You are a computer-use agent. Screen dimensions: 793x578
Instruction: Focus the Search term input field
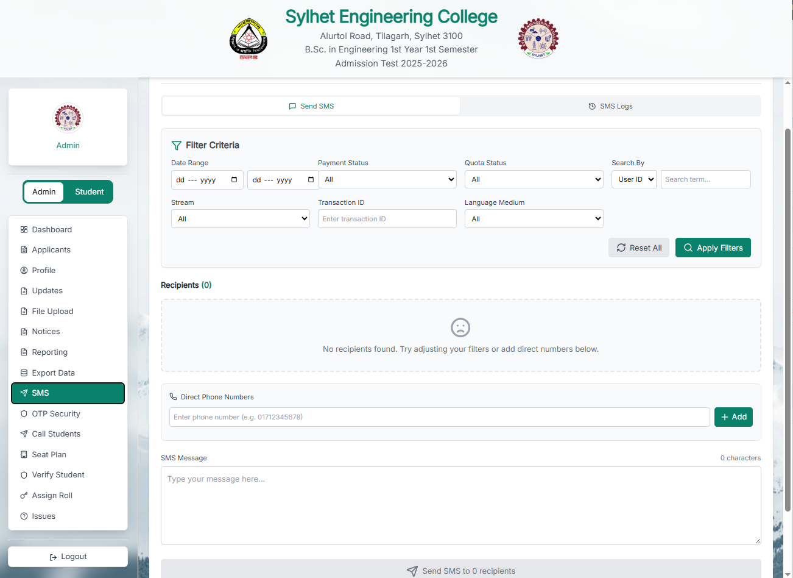tap(706, 179)
